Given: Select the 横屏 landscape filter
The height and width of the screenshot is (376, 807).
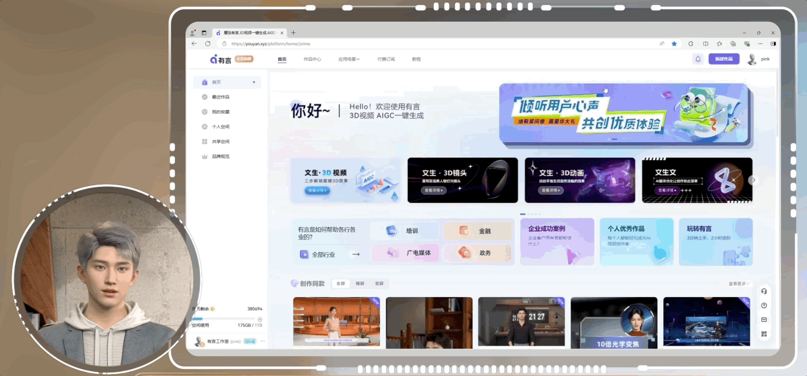Looking at the screenshot, I should pyautogui.click(x=360, y=284).
